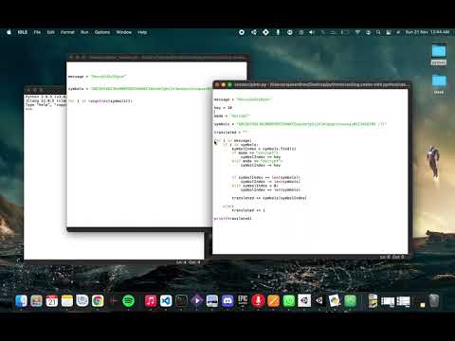Image resolution: width=455 pixels, height=341 pixels.
Task: Click the for loop line in middle window
Action: pos(100,101)
